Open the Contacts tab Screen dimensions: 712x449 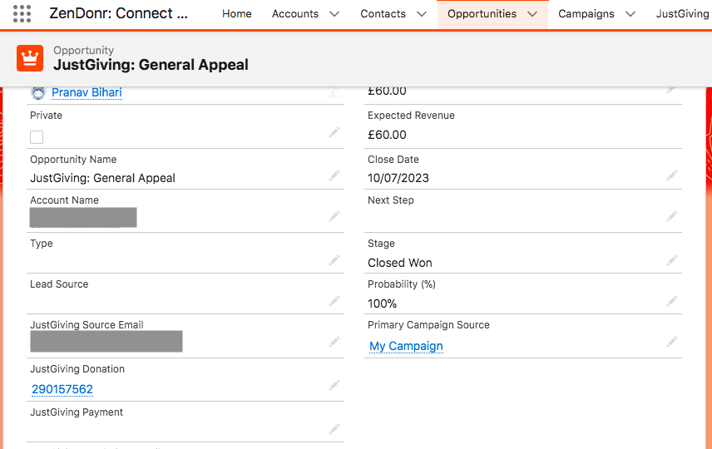[x=383, y=14]
